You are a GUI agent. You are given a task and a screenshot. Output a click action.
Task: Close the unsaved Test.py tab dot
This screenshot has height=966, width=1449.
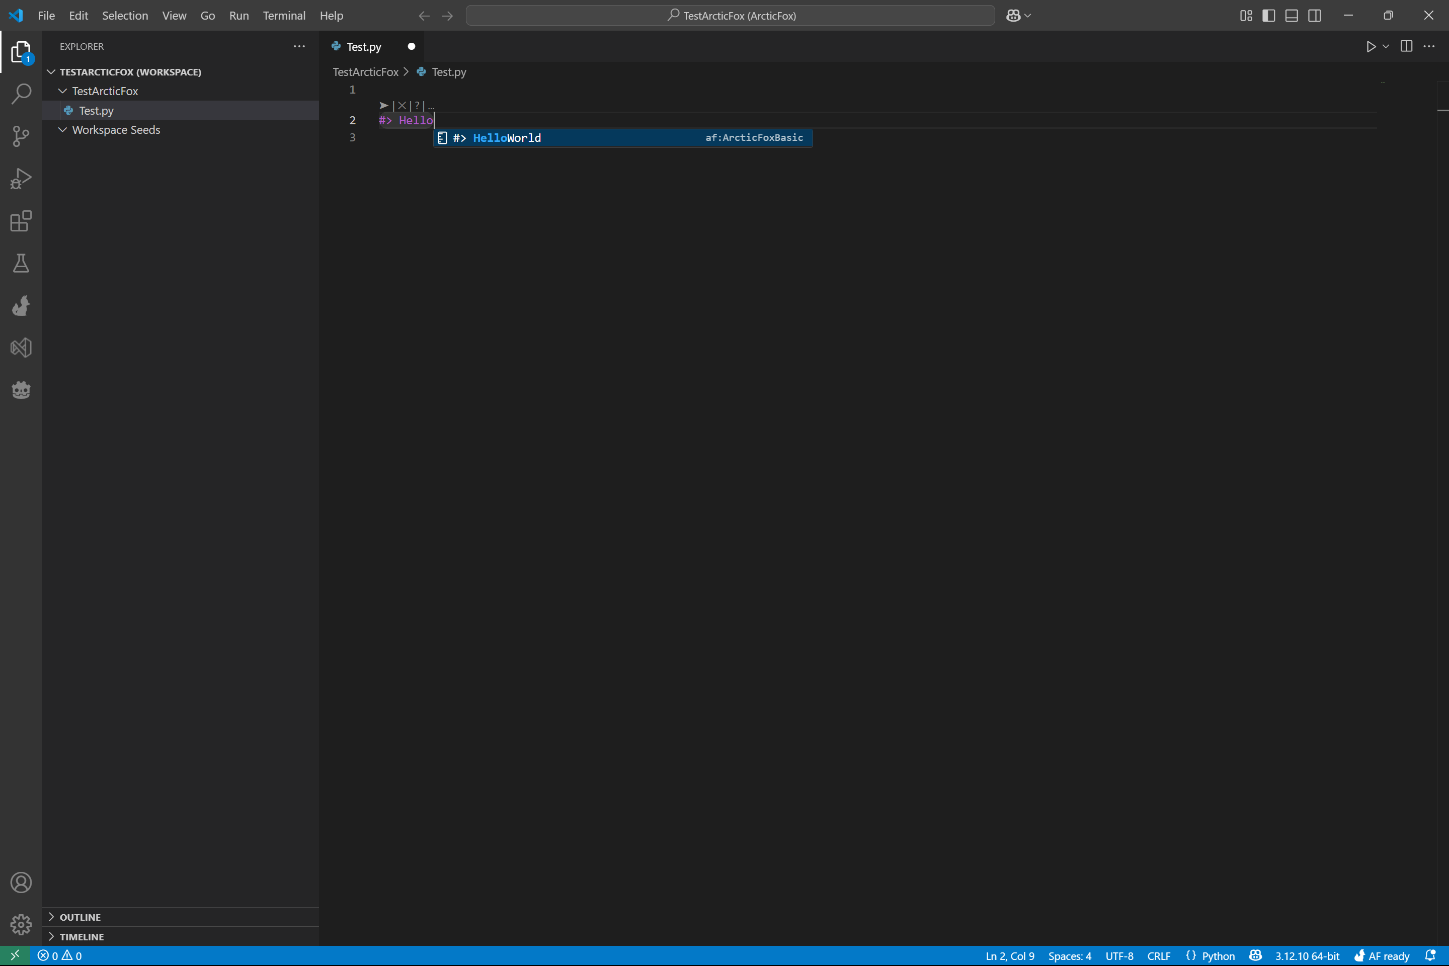412,47
